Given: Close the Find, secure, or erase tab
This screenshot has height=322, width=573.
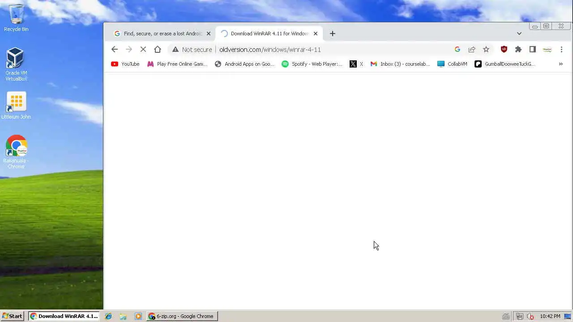Looking at the screenshot, I should tap(208, 34).
